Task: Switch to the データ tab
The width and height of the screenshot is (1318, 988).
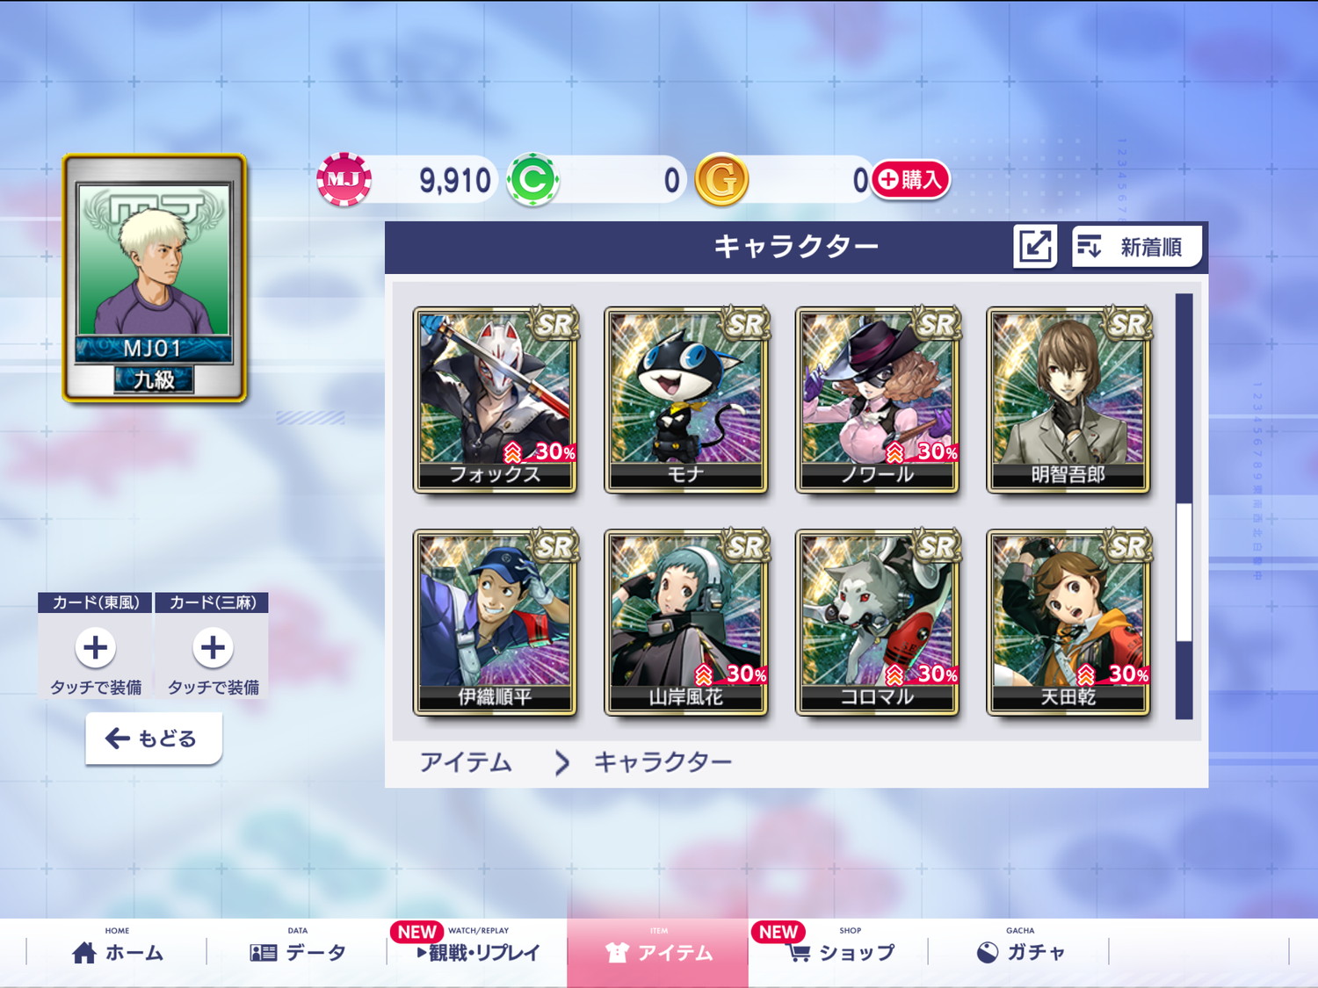Action: point(297,952)
